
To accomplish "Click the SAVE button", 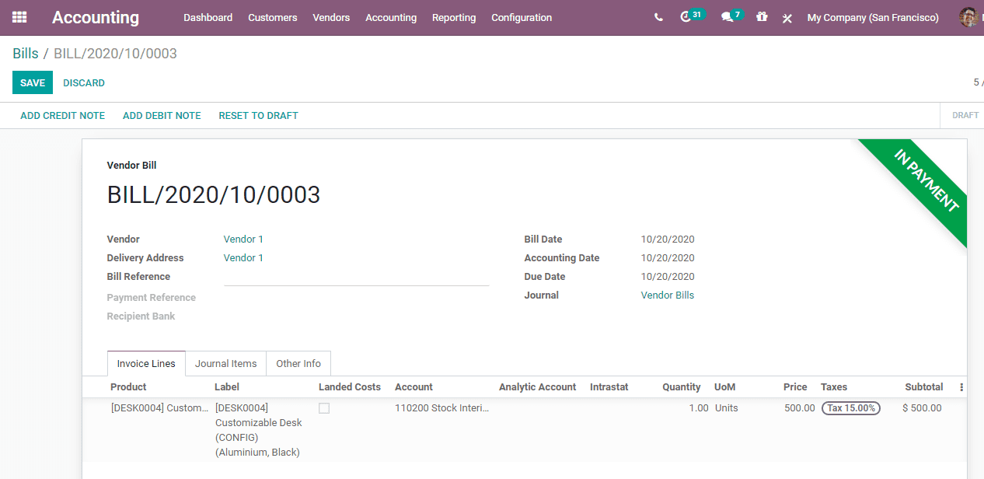I will [32, 82].
